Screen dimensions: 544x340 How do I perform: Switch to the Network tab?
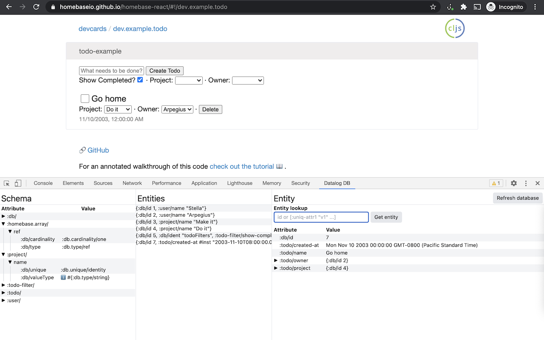[132, 183]
